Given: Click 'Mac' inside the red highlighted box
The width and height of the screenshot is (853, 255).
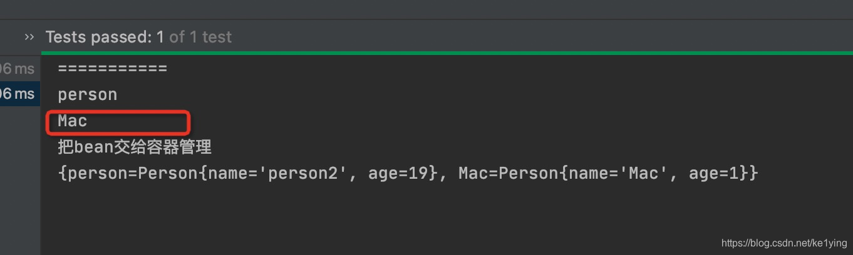Looking at the screenshot, I should [73, 121].
